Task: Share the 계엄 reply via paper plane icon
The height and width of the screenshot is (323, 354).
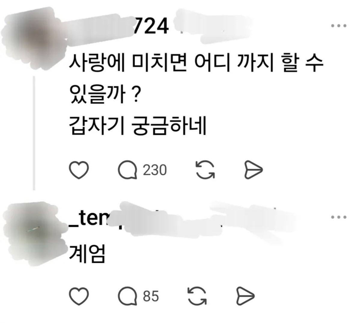Action: [246, 296]
